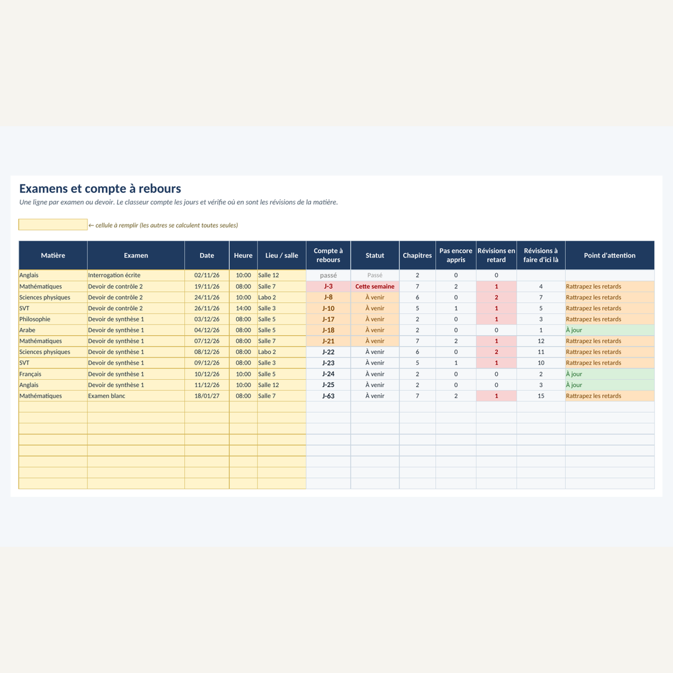The width and height of the screenshot is (673, 673).
Task: Select the 'Passé' status cell
Action: point(375,275)
